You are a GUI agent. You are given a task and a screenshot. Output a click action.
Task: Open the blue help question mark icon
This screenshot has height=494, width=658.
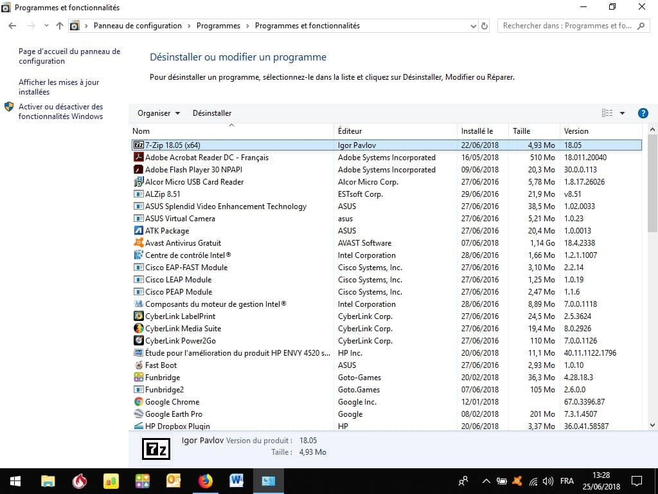coord(643,113)
